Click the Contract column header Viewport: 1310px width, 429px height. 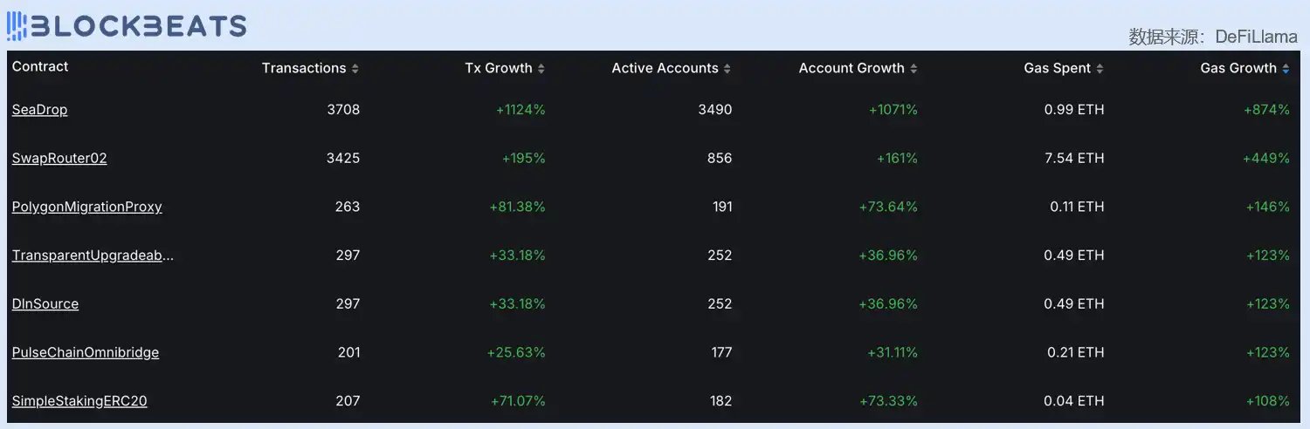click(40, 67)
